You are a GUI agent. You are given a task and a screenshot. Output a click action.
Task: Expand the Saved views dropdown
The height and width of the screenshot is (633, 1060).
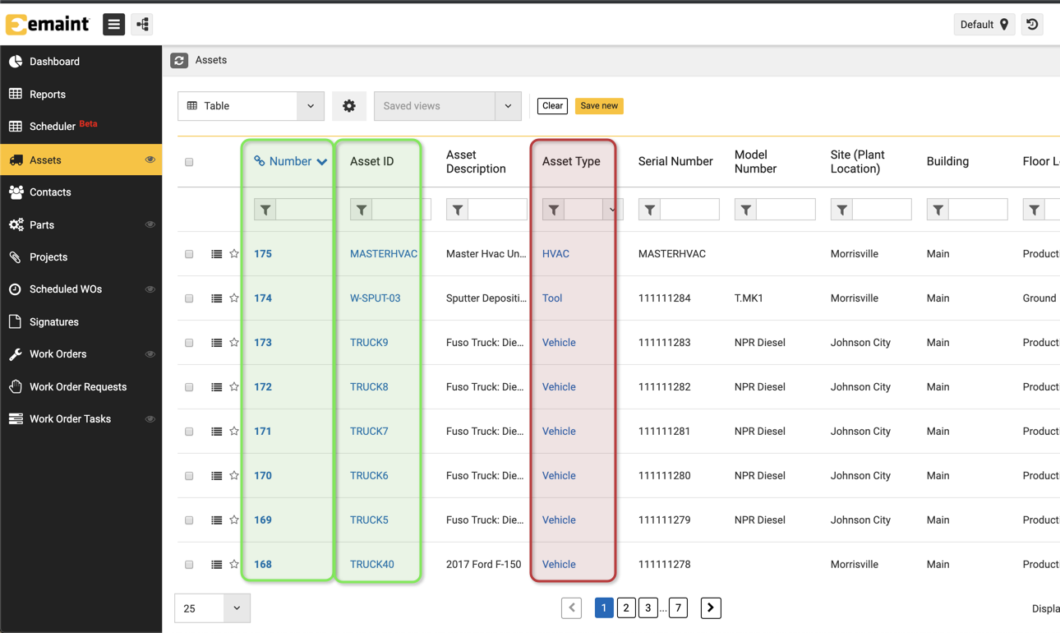[x=508, y=106]
